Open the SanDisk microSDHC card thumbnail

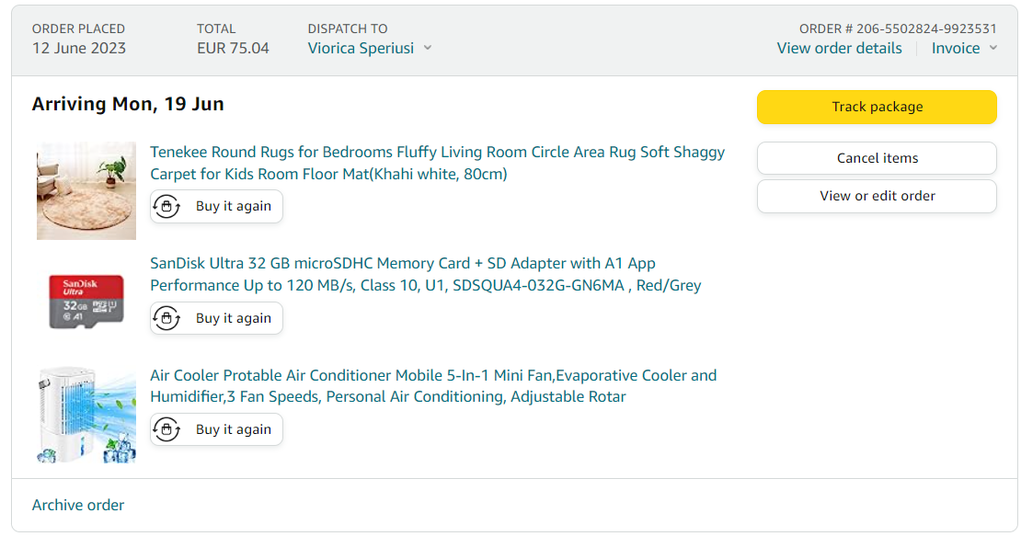point(86,302)
